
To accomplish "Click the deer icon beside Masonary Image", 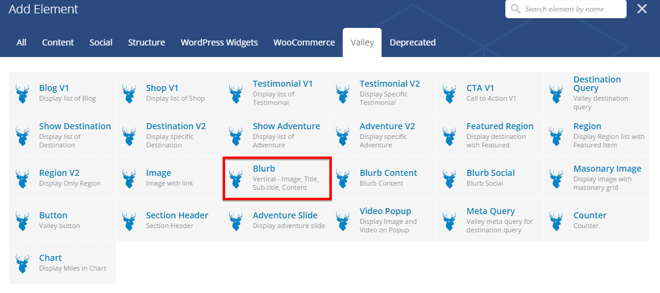I will [x=556, y=178].
